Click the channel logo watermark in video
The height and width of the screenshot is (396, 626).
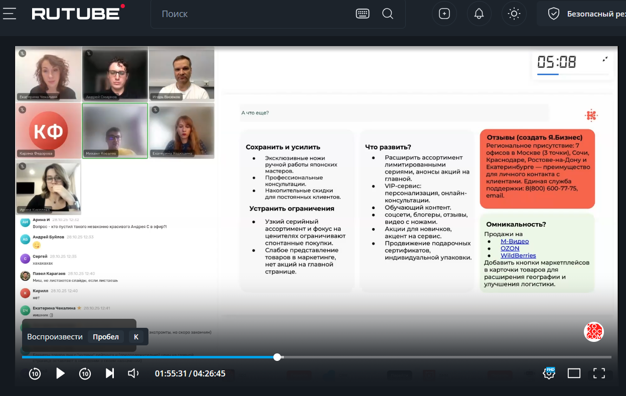click(593, 332)
